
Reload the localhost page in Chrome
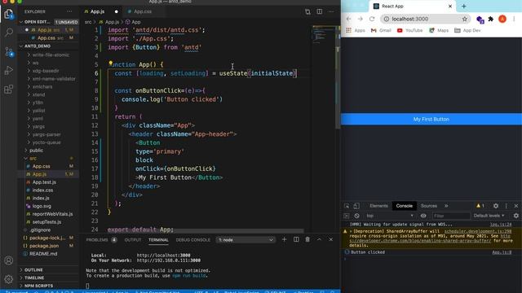372,19
